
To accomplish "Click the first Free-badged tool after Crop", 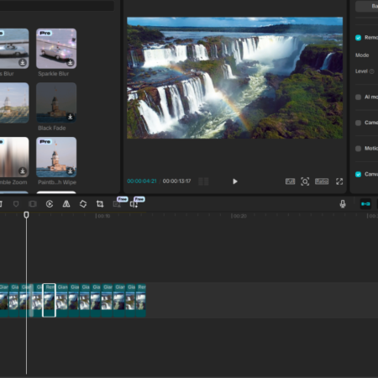I will (x=117, y=204).
